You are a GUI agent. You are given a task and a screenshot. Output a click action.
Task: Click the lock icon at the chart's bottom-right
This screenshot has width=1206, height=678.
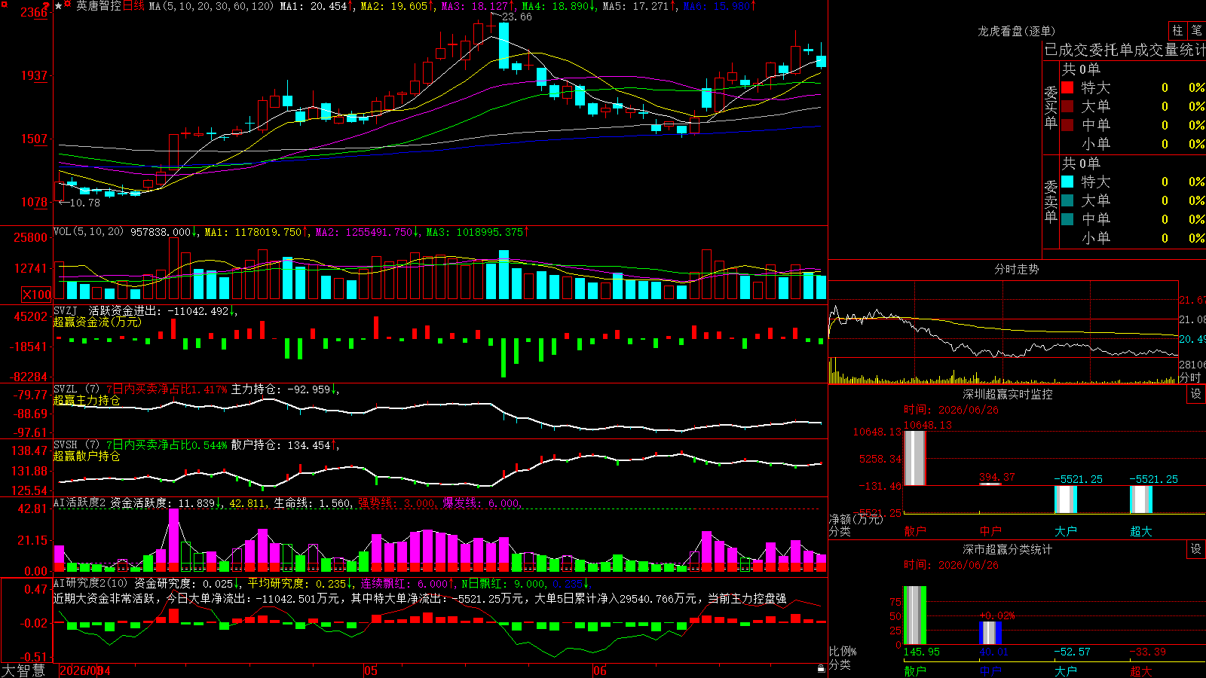point(822,668)
